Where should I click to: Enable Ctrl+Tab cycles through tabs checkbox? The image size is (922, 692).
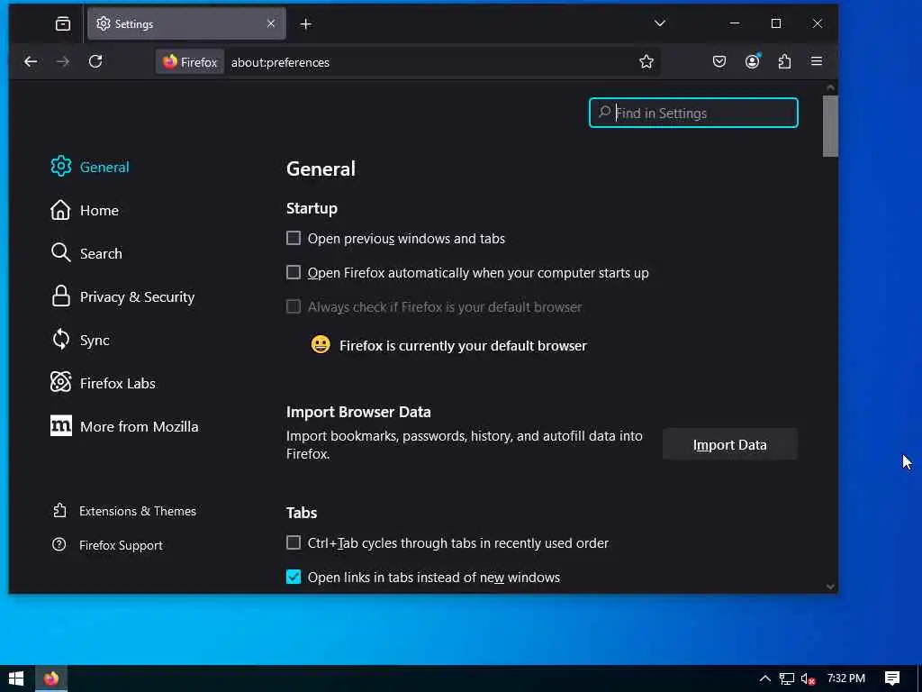click(294, 542)
